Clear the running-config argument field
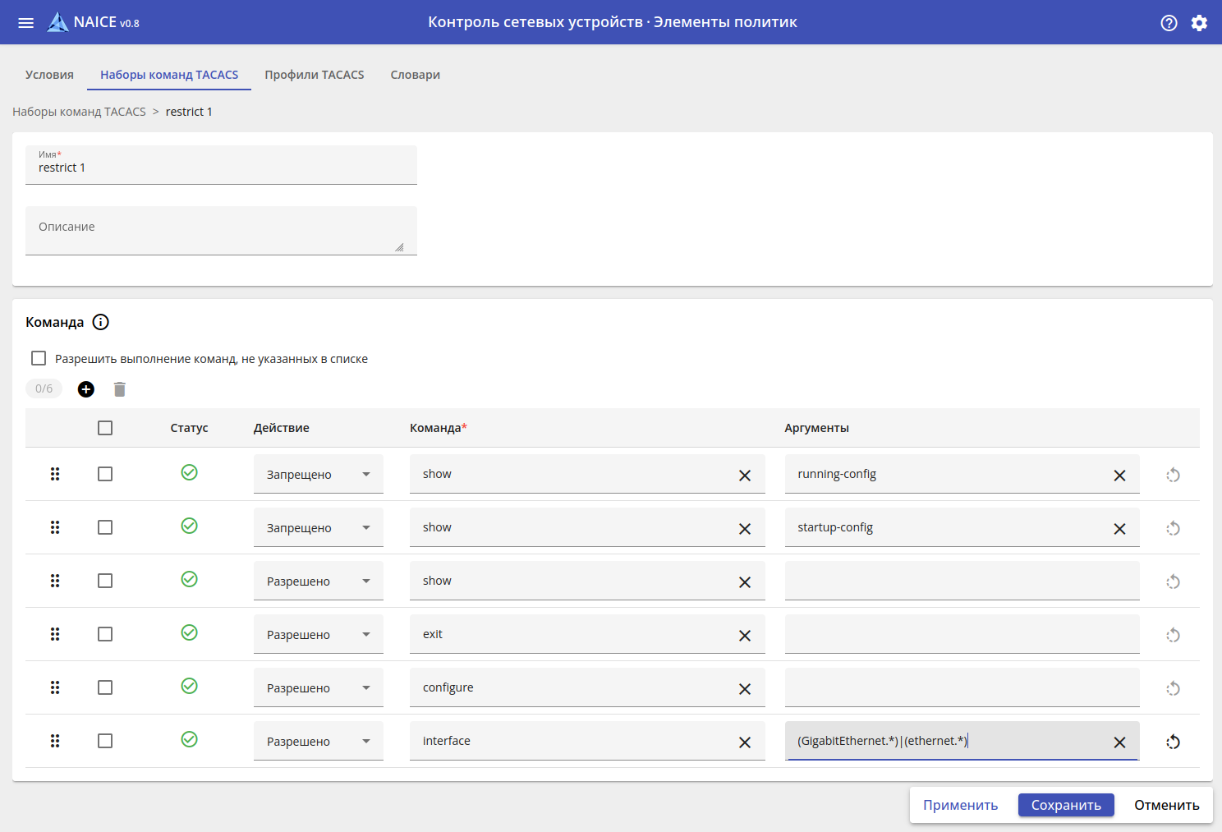This screenshot has height=832, width=1222. point(1119,476)
